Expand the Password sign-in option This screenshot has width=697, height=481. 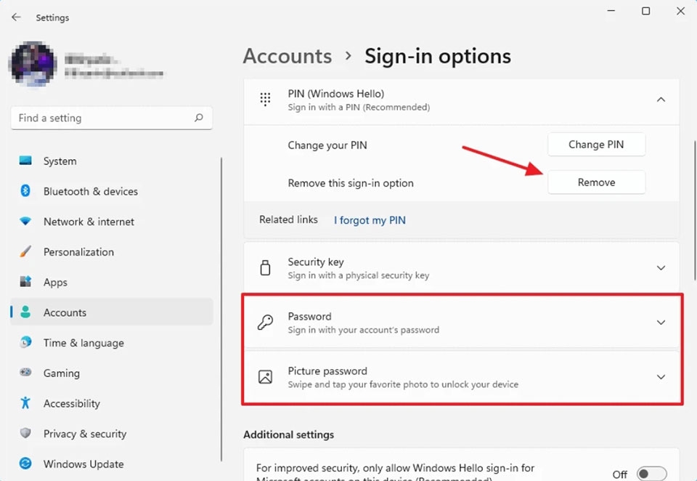coord(661,323)
